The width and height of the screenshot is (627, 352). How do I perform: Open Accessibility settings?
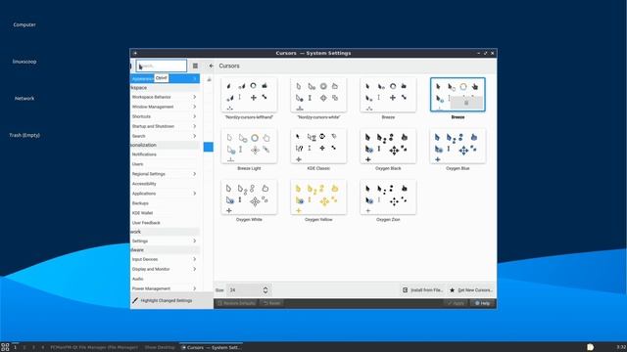(165, 184)
